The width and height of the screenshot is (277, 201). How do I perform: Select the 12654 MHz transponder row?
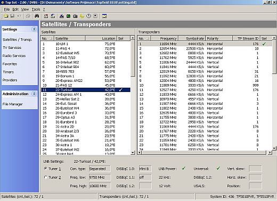point(205,48)
